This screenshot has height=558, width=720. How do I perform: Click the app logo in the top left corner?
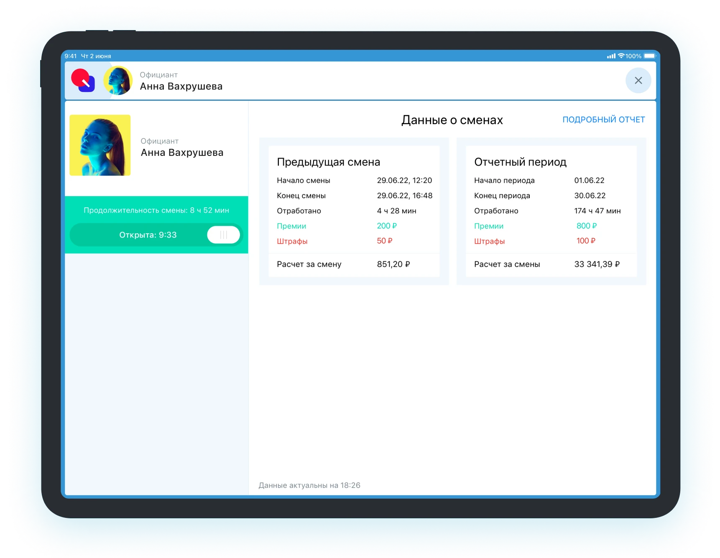[x=83, y=80]
